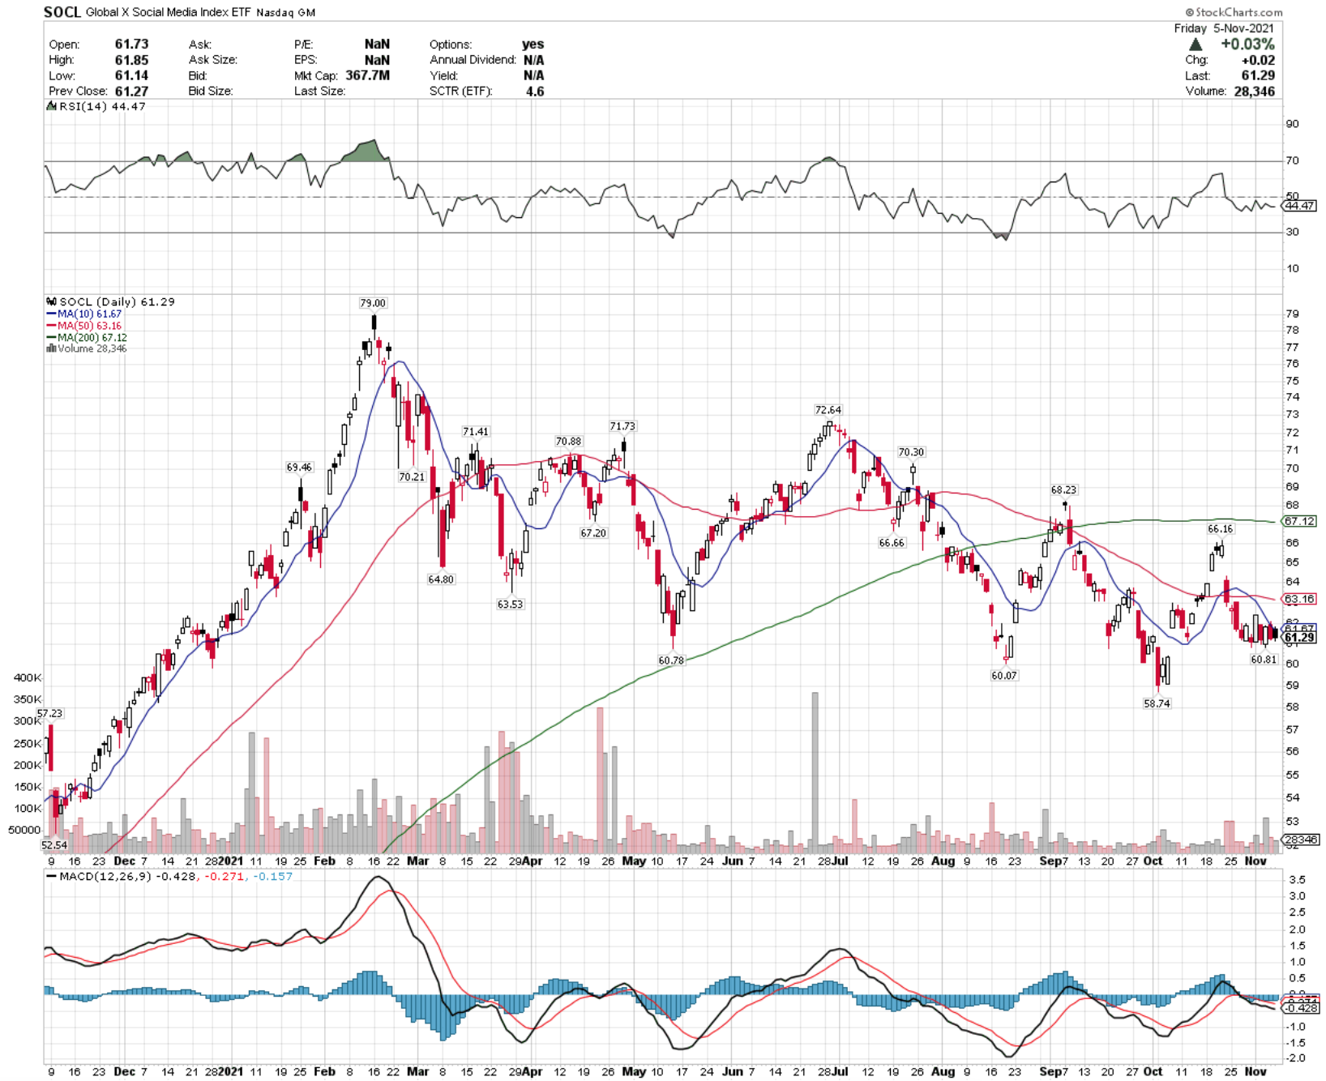This screenshot has height=1081, width=1326.
Task: Open the StockCharts.com credit in the corner
Action: coord(1234,12)
